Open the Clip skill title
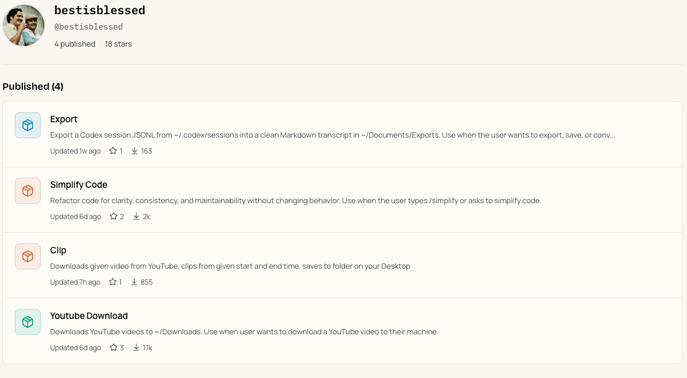Viewport: 687px width, 378px height. pyautogui.click(x=58, y=250)
